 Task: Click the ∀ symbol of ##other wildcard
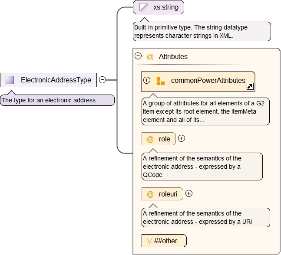pyautogui.click(x=149, y=241)
